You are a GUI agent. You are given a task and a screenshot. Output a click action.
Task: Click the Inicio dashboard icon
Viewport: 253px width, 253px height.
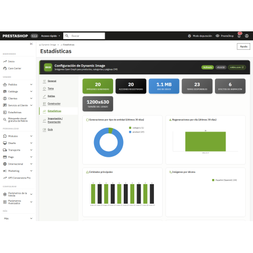tap(5, 62)
